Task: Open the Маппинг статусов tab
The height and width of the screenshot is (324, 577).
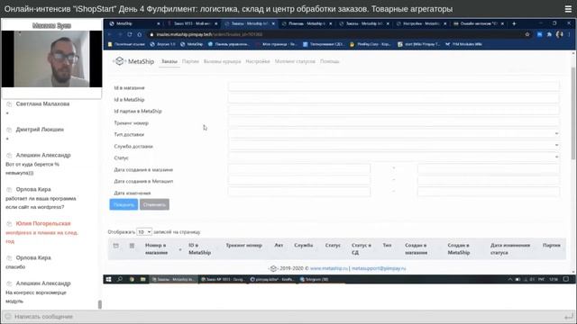Action: 295,61
